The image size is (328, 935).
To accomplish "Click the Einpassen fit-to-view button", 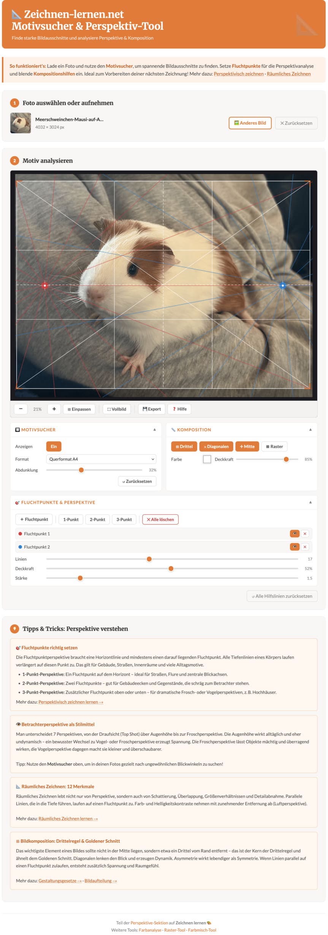I will 79,409.
